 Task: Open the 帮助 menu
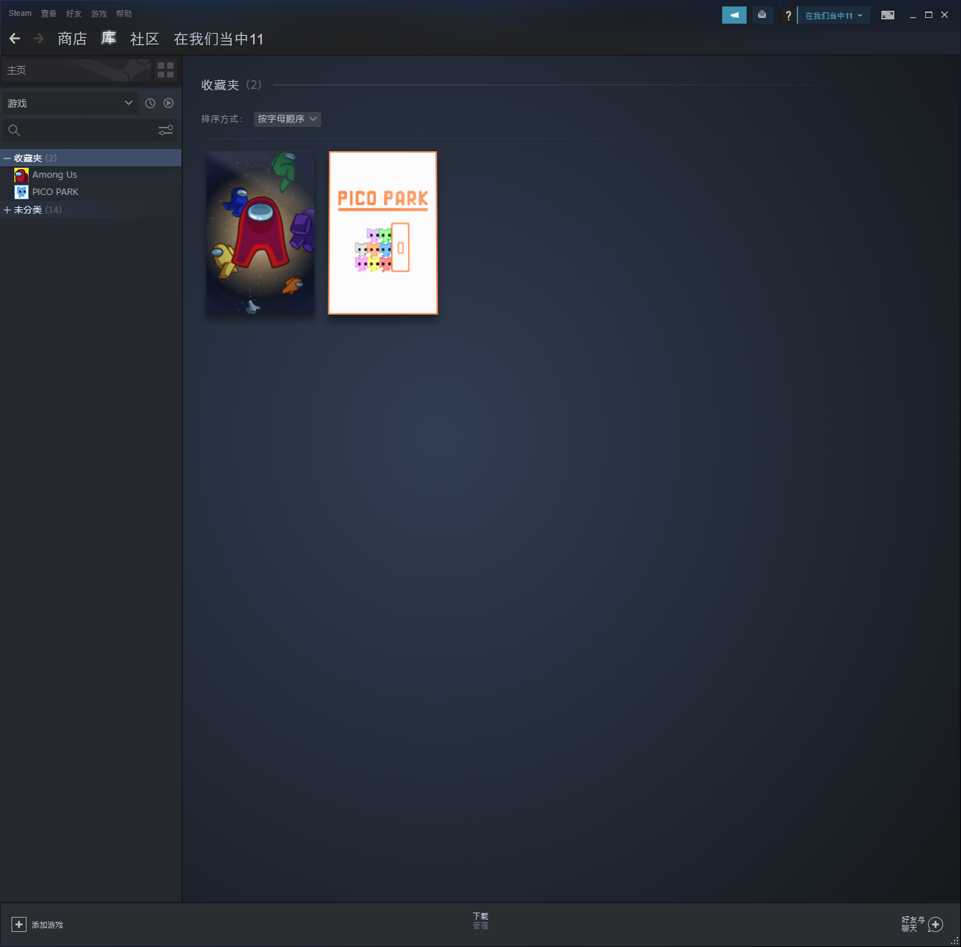[124, 14]
